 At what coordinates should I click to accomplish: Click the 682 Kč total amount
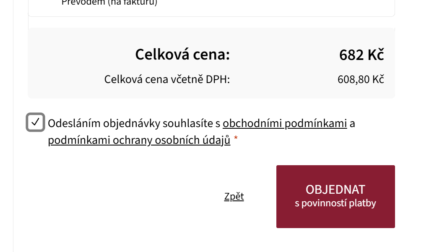point(361,55)
